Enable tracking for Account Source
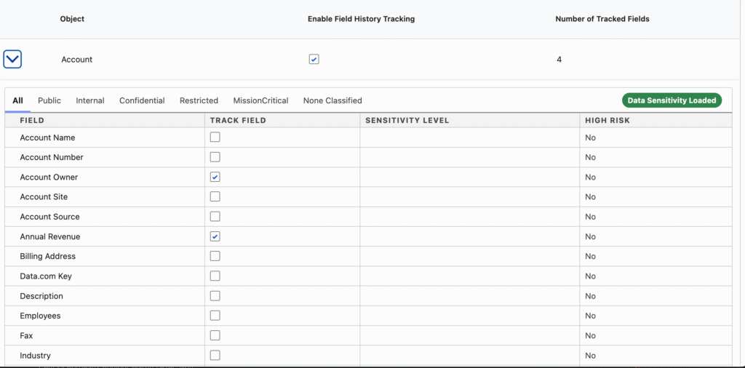745x368 pixels. [x=215, y=216]
